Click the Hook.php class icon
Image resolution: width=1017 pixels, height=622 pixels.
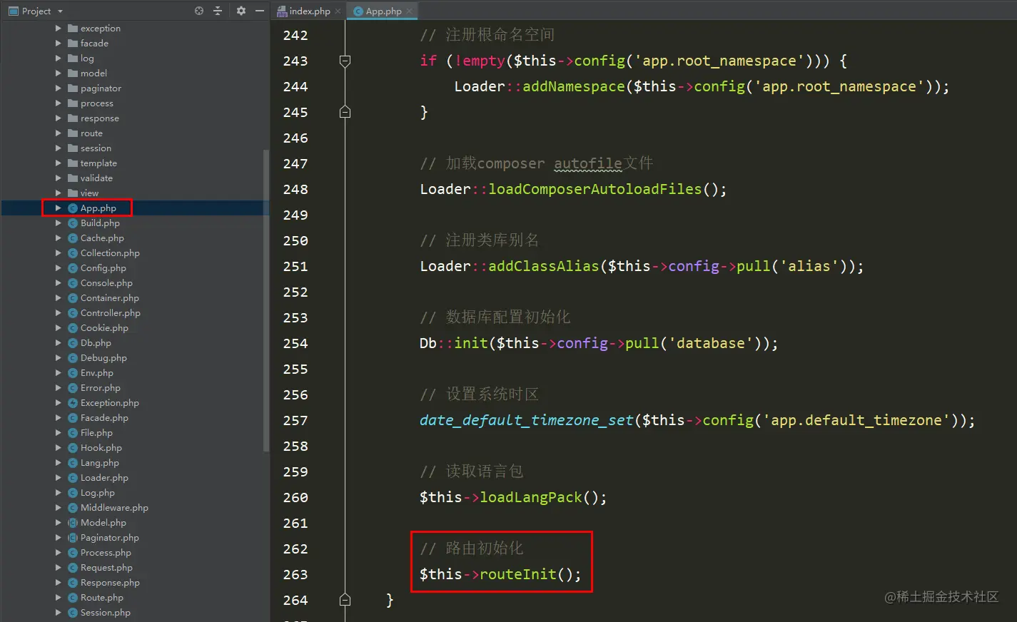point(73,448)
